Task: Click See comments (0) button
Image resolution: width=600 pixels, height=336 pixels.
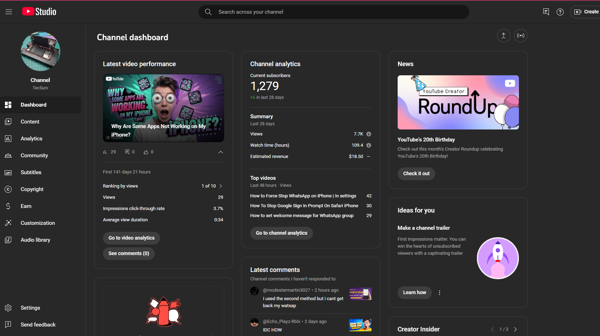Action: click(129, 254)
